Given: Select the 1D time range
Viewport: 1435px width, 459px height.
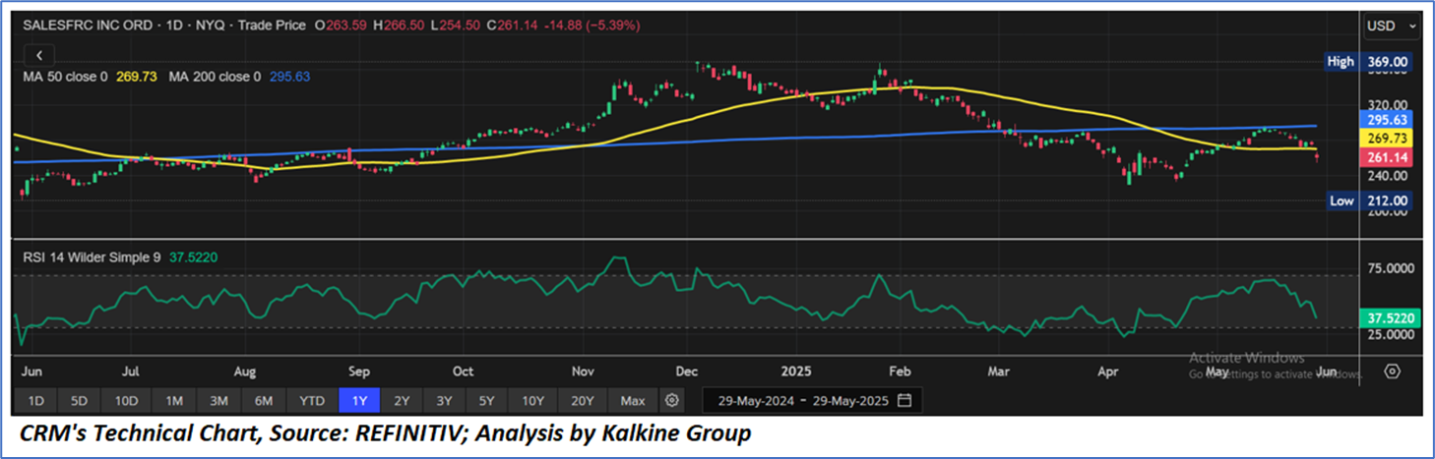Looking at the screenshot, I should pos(34,400).
